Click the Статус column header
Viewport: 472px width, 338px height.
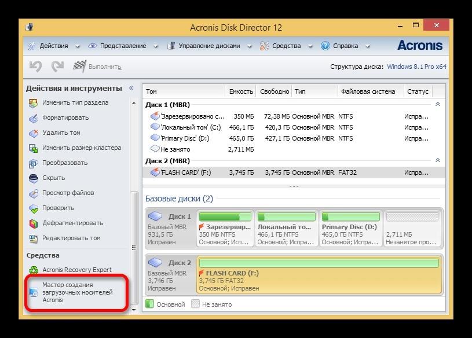pos(418,91)
